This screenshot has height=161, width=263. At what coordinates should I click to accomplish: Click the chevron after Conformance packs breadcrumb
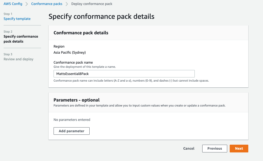click(67, 4)
